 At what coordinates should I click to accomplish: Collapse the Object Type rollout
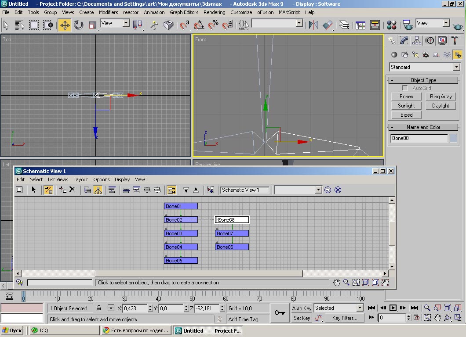click(x=423, y=80)
